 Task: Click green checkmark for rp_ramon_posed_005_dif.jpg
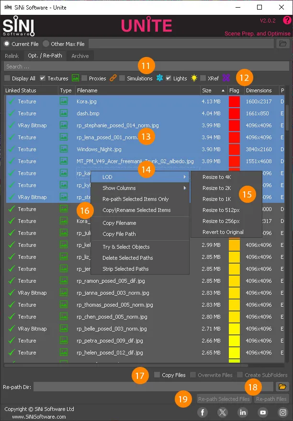point(11,280)
